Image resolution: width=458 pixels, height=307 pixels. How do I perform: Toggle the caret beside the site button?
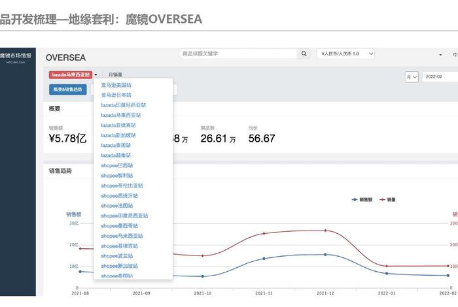(x=96, y=75)
